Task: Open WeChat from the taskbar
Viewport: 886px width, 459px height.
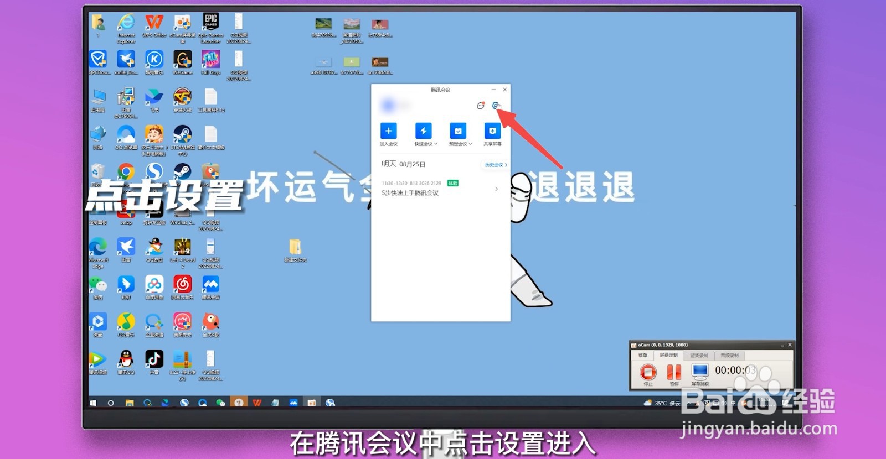Action: (x=220, y=403)
